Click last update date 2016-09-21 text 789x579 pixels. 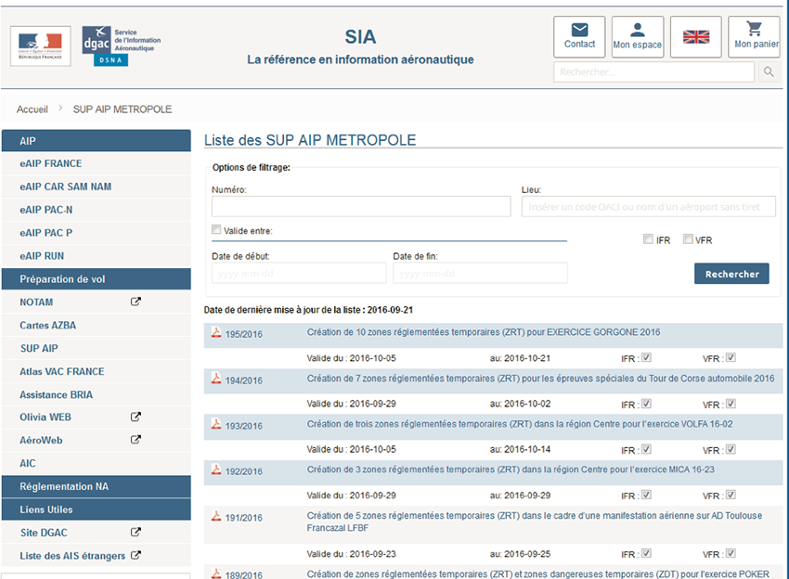[390, 310]
